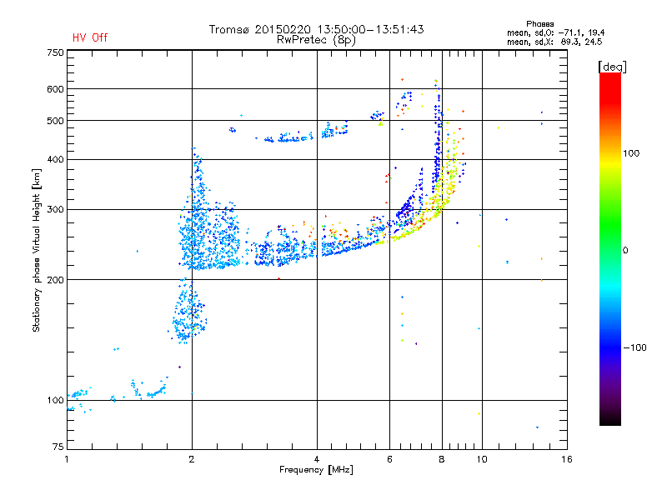Click the y-axis tick label "600"
Viewport: 667px width, 500px height.
pyautogui.click(x=55, y=89)
